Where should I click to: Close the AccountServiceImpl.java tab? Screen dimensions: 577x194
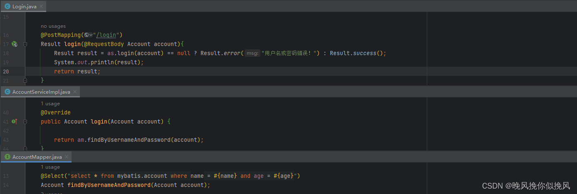tap(75, 92)
